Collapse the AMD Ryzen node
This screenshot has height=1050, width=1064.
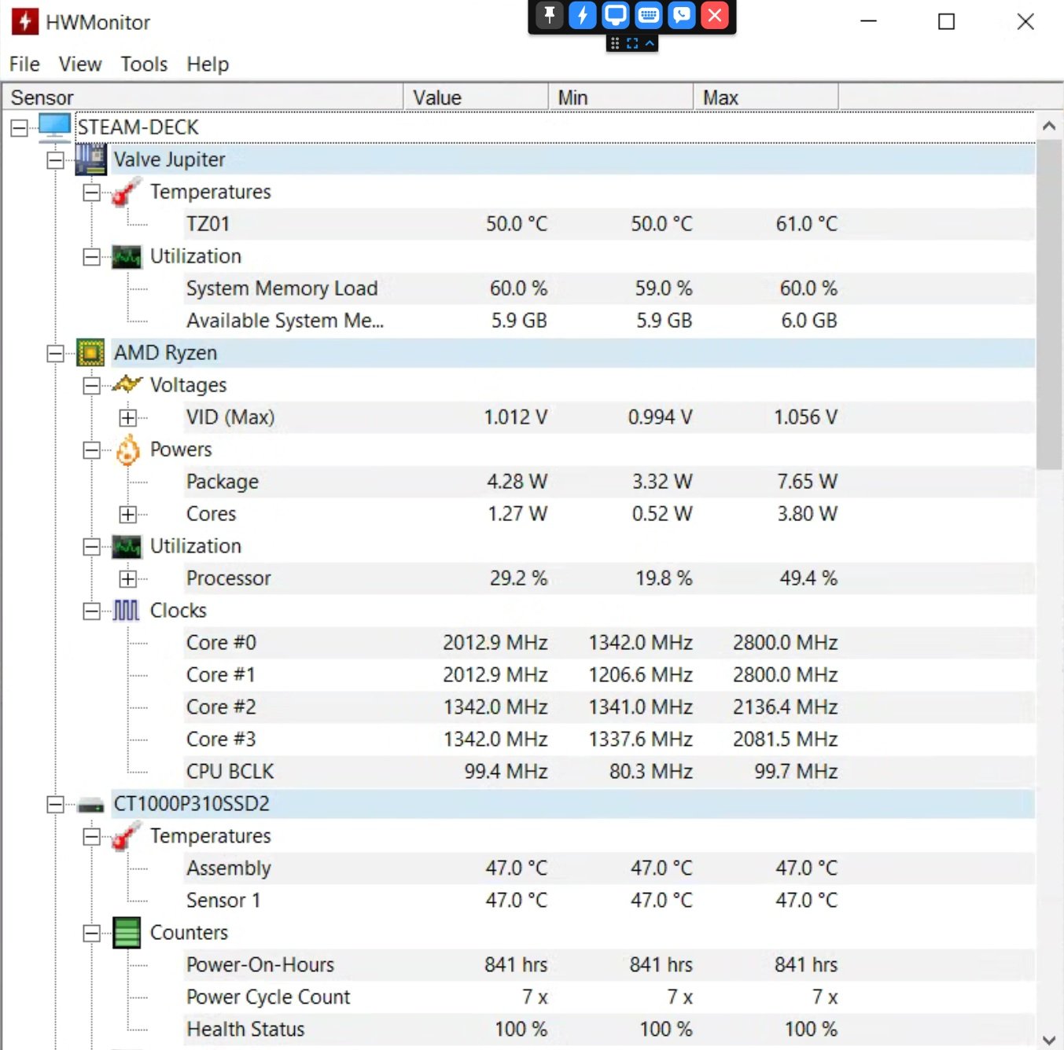[x=55, y=353]
